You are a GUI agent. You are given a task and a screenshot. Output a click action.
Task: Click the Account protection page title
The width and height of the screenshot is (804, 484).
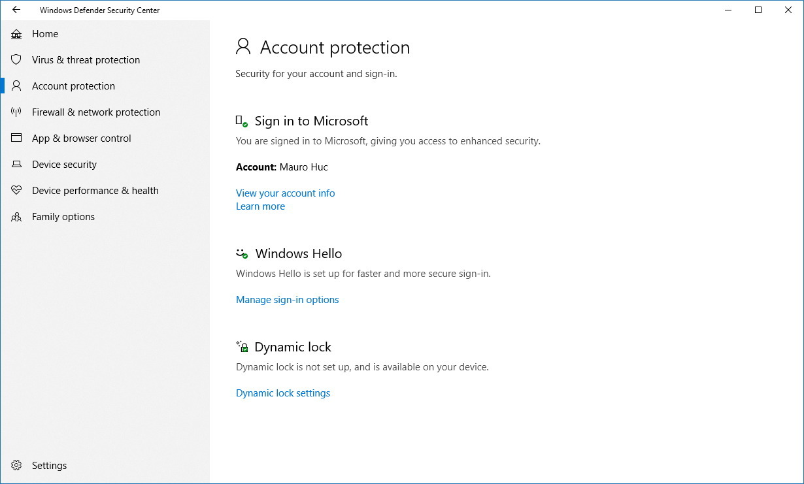point(335,47)
